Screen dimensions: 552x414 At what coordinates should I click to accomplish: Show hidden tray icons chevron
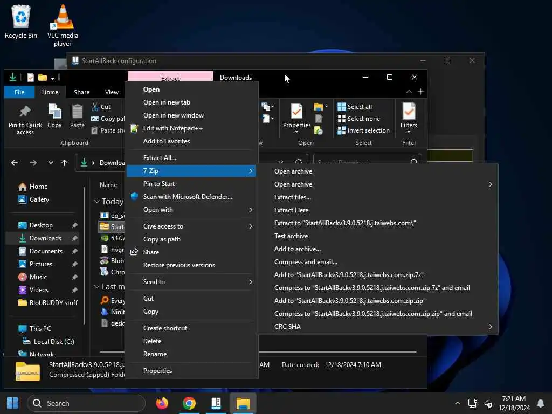pyautogui.click(x=457, y=403)
